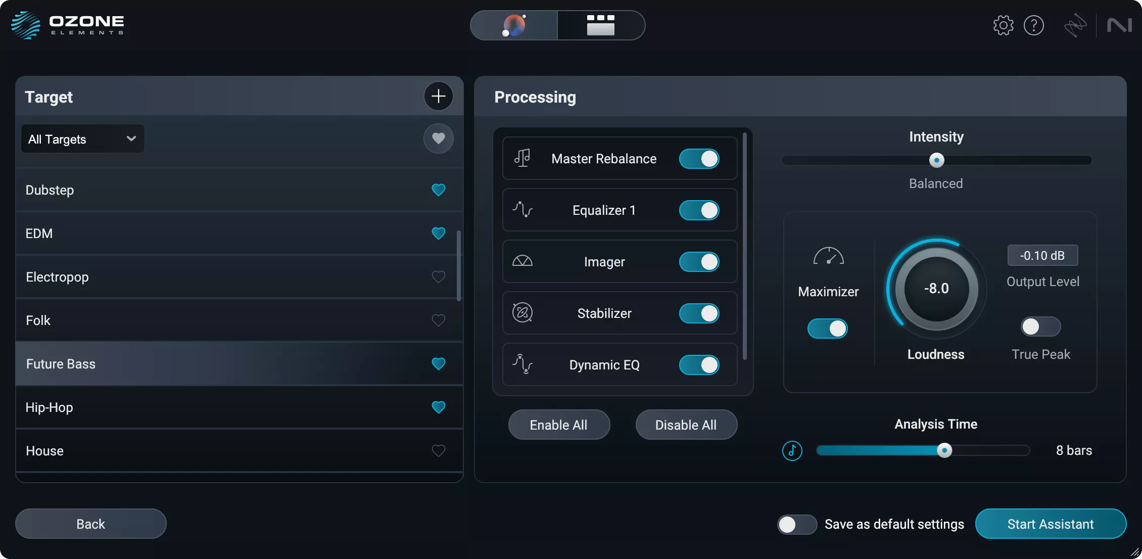The height and width of the screenshot is (559, 1142).
Task: Adjust the Intensity slider handle
Action: pos(936,160)
